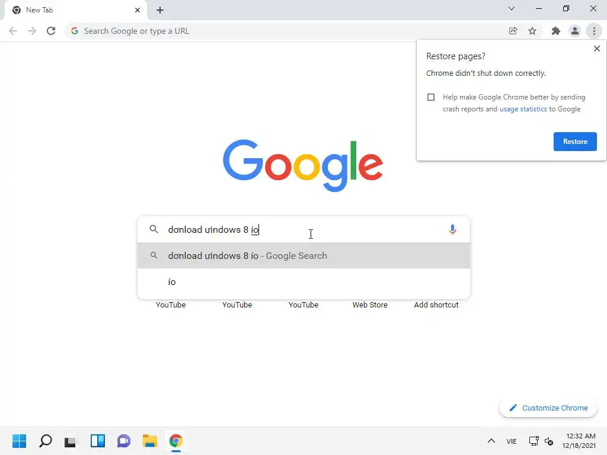Open the Windows Start menu
Viewport: 607px width, 455px height.
[x=19, y=441]
